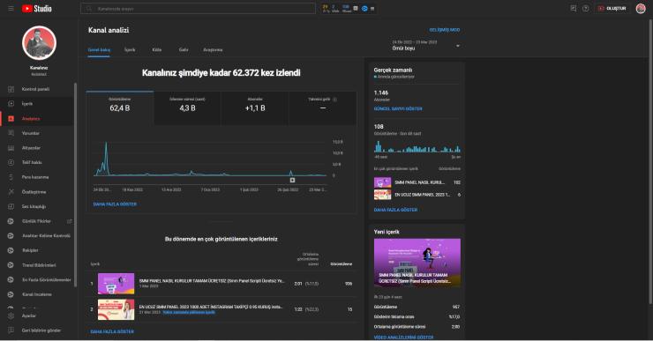Click the info icon next to Tahmini gelir

(x=334, y=100)
